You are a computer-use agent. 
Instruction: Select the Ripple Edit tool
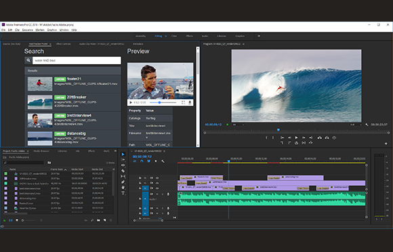tap(123, 166)
